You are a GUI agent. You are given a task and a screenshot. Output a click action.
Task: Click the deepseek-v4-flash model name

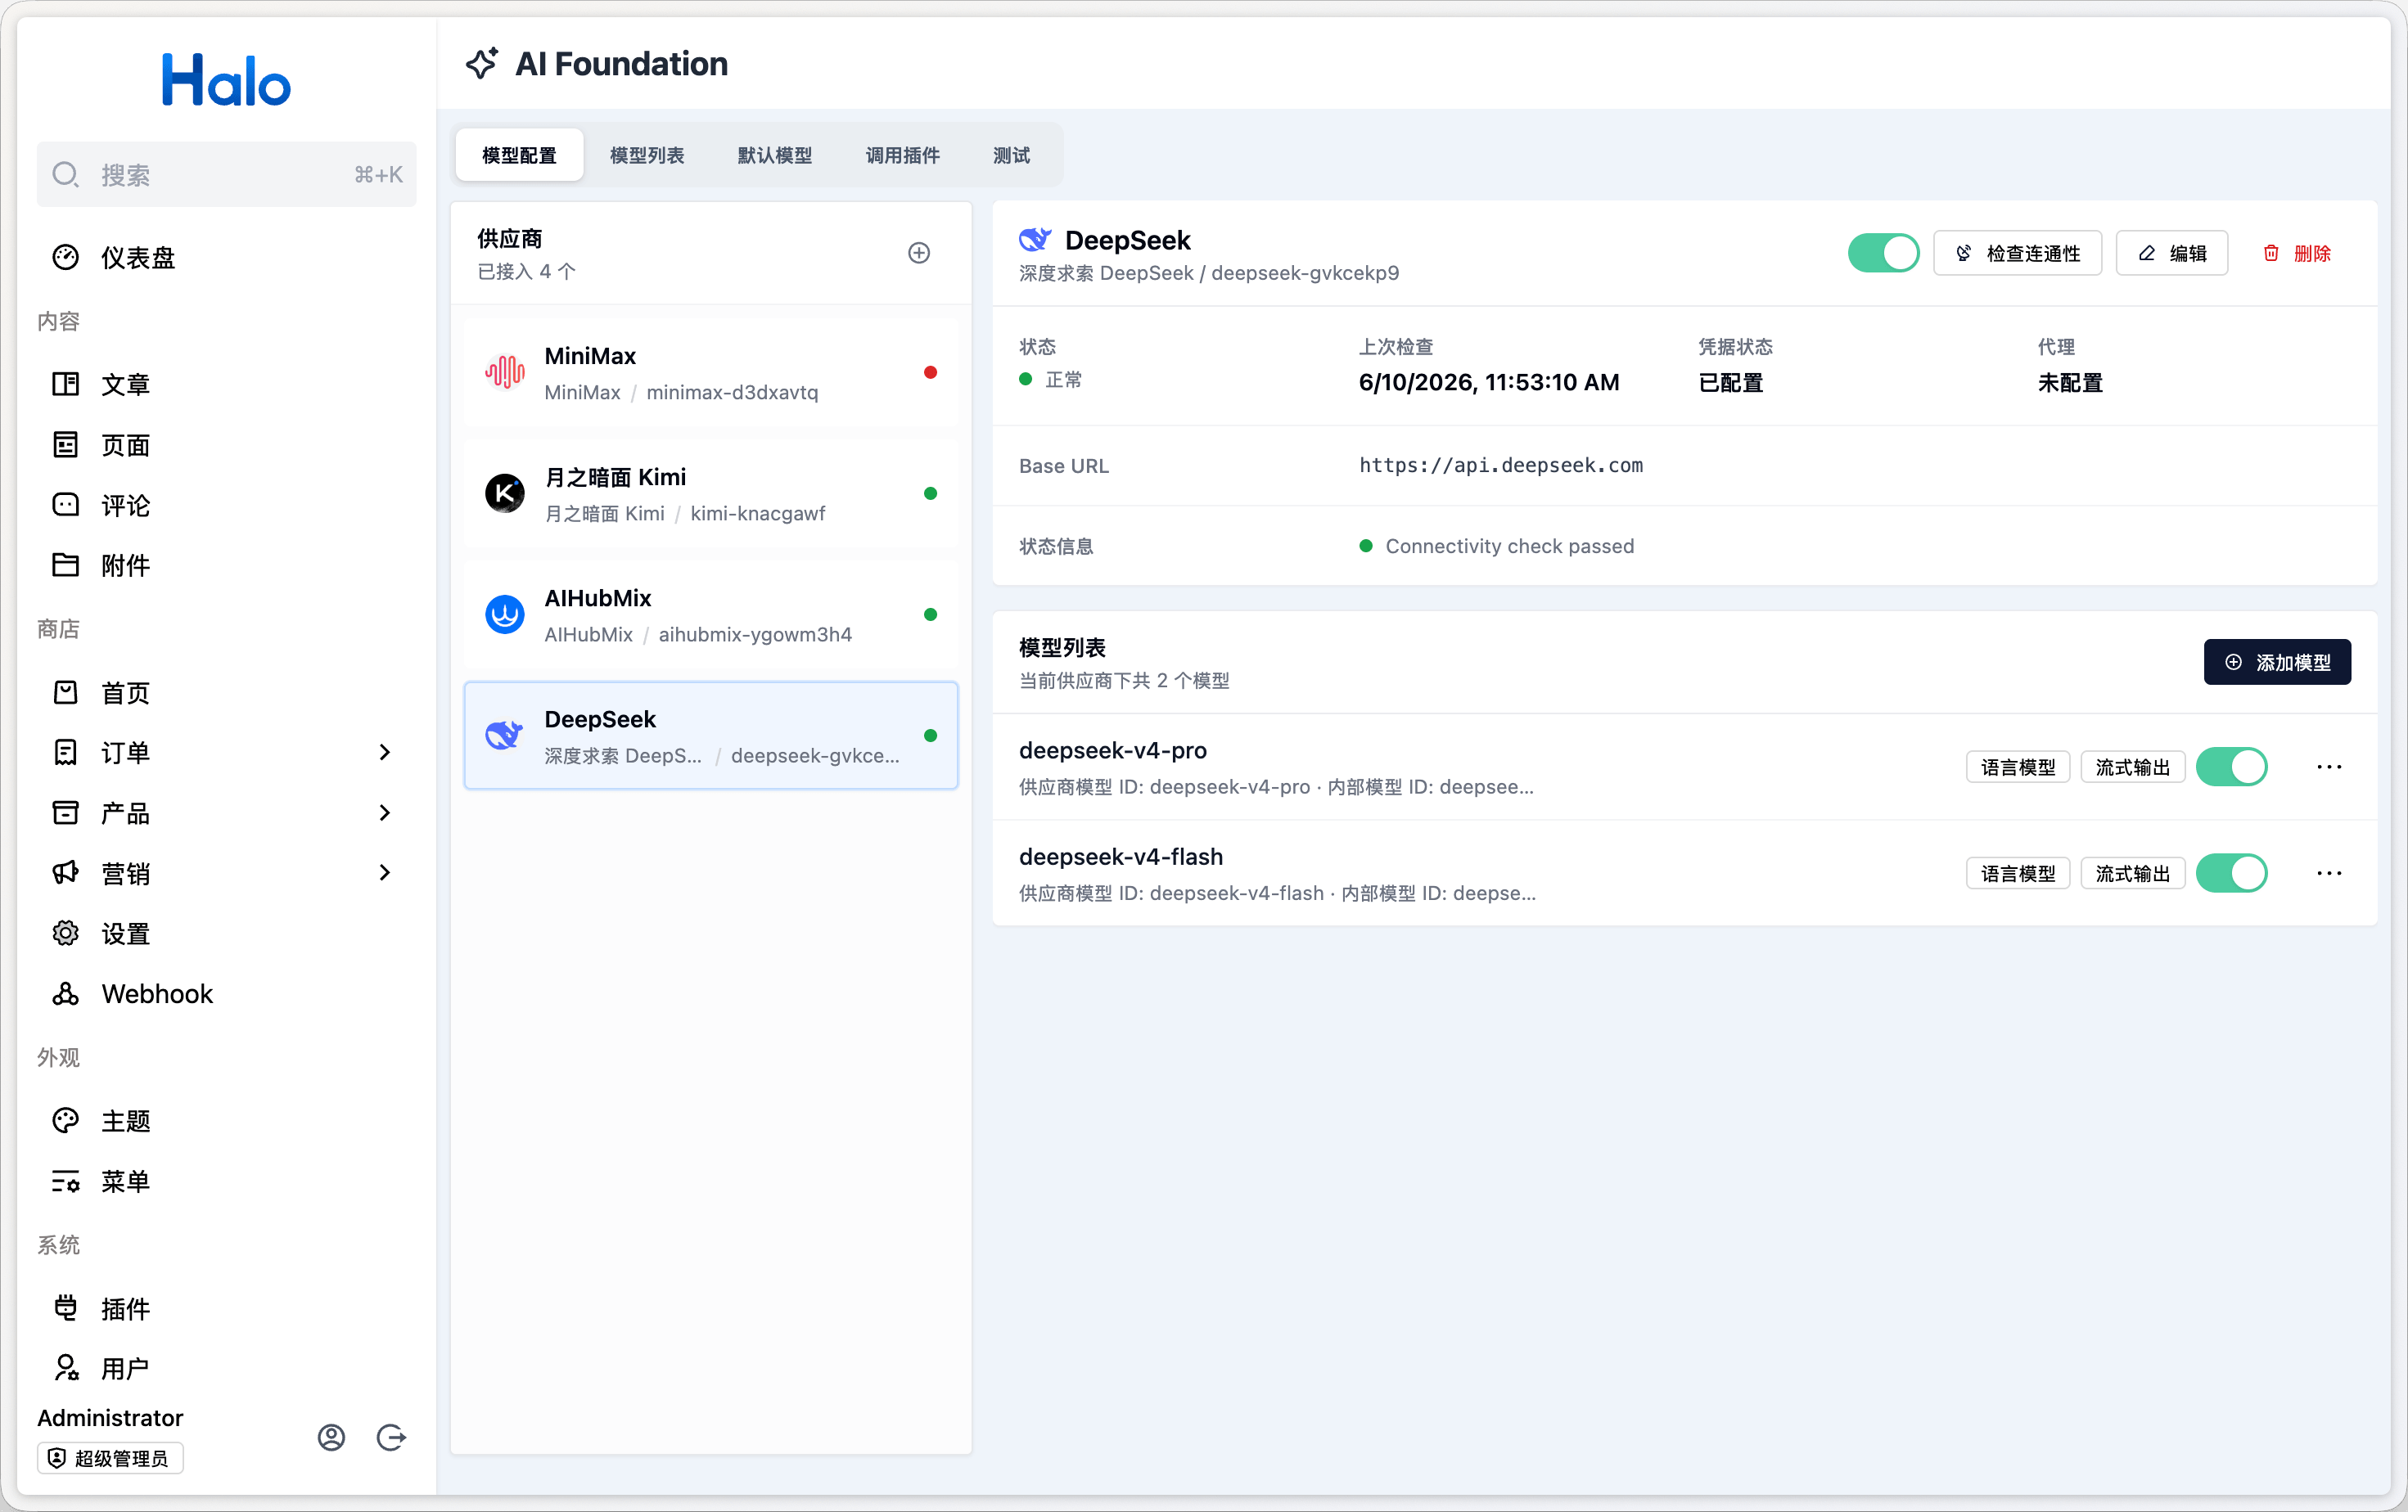[x=1120, y=857]
